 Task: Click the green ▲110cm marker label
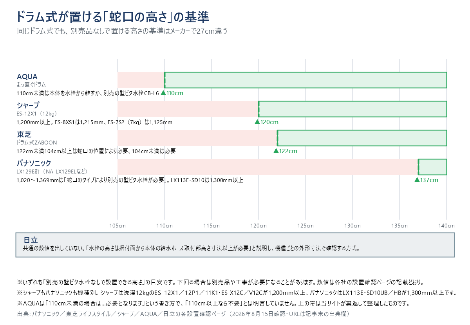[x=172, y=93]
